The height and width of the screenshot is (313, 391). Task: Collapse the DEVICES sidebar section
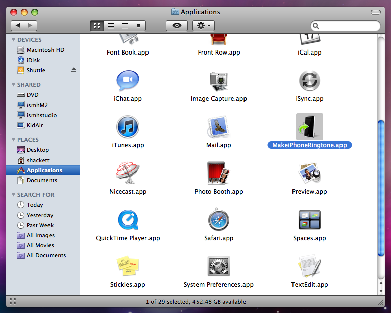13,39
